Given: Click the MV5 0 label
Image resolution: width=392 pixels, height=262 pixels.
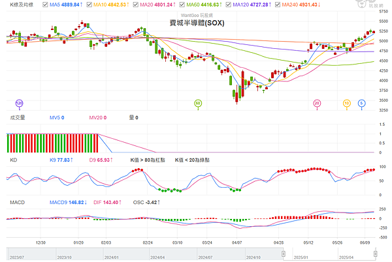Looking at the screenshot, I should [x=57, y=117].
